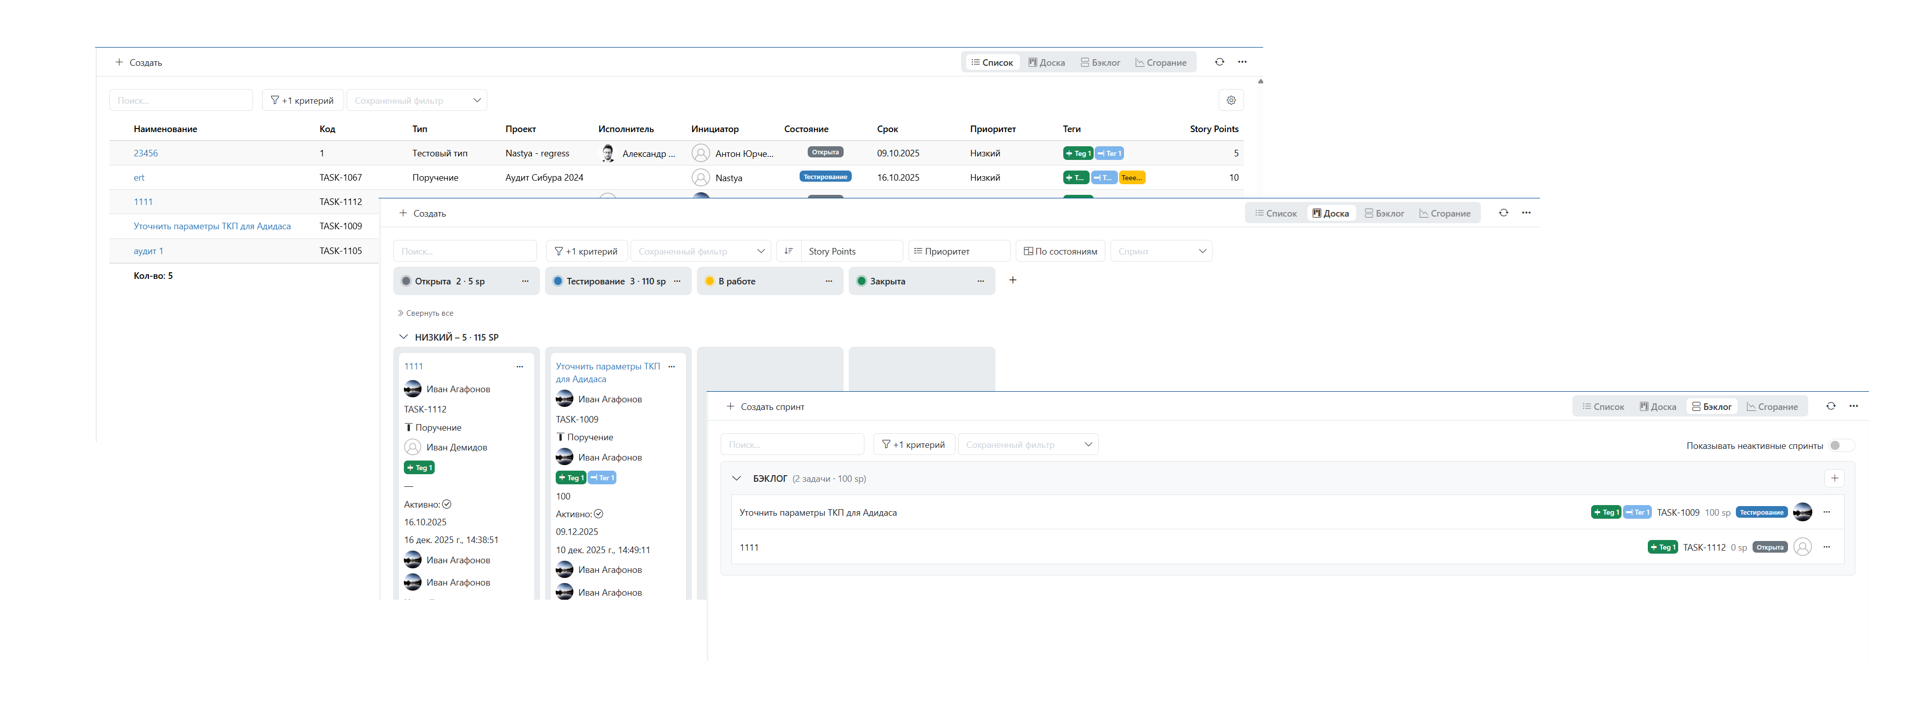Add new board column with plus icon
Image resolution: width=1913 pixels, height=707 pixels.
1012,281
